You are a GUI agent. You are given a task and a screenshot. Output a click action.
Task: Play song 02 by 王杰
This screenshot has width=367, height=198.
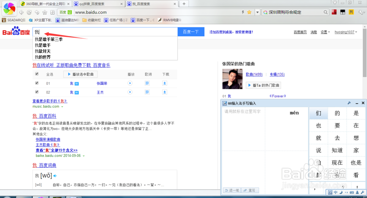click(x=130, y=92)
